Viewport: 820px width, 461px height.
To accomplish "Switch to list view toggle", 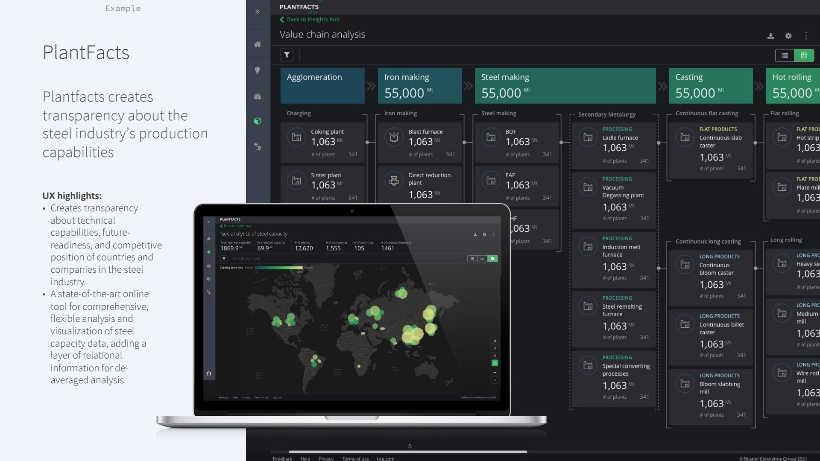I will pyautogui.click(x=785, y=55).
